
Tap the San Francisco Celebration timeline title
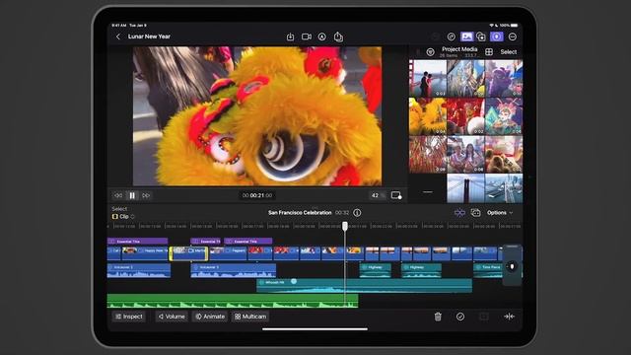click(300, 213)
